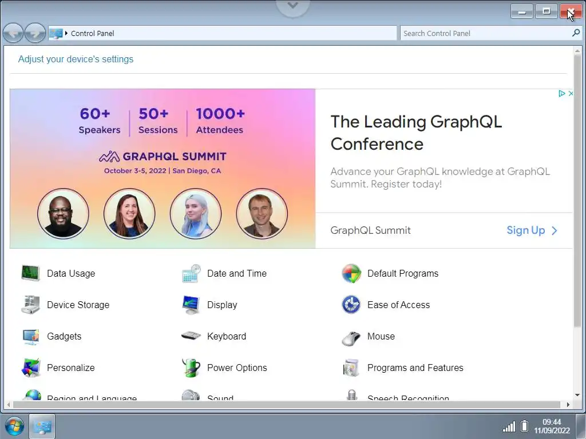
Task: Open the Device Storage drive icon
Action: coord(31,305)
